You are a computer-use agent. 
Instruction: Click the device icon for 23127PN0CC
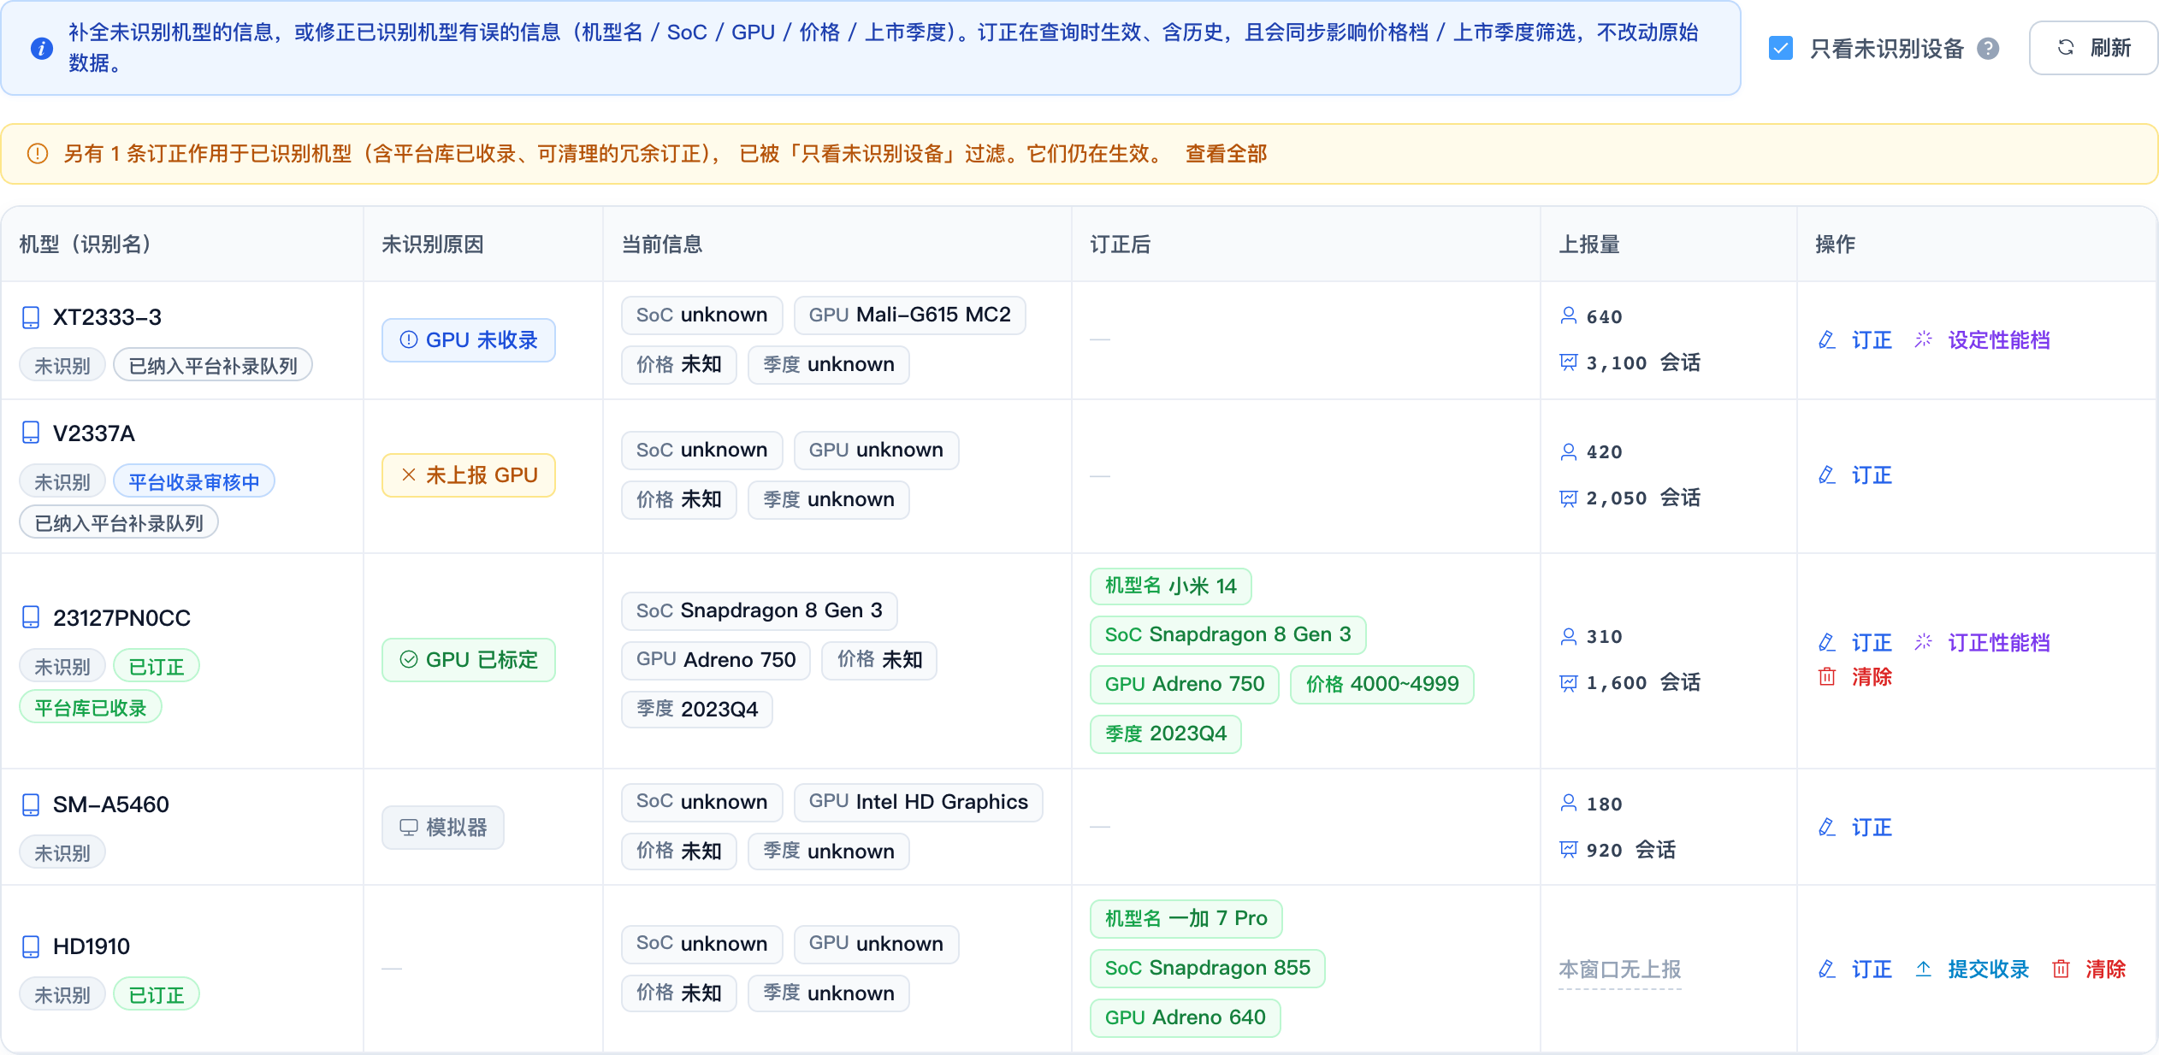point(31,617)
